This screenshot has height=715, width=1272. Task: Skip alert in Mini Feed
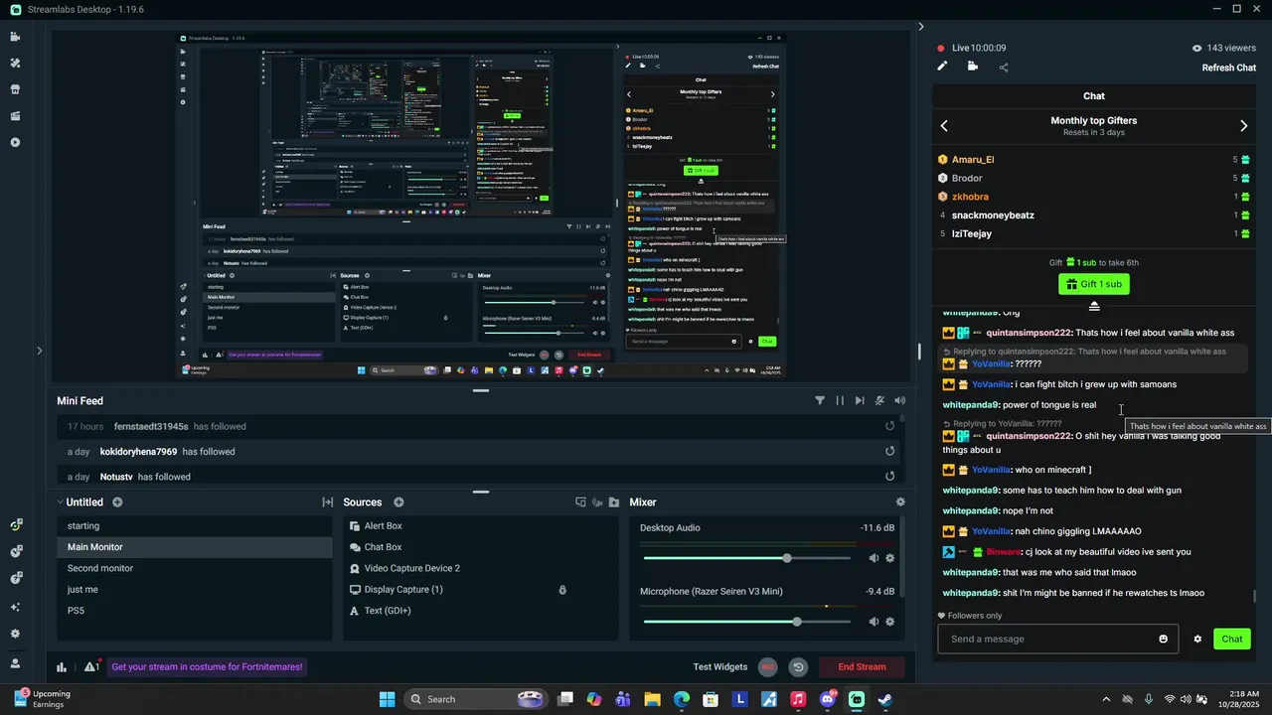pyautogui.click(x=860, y=401)
